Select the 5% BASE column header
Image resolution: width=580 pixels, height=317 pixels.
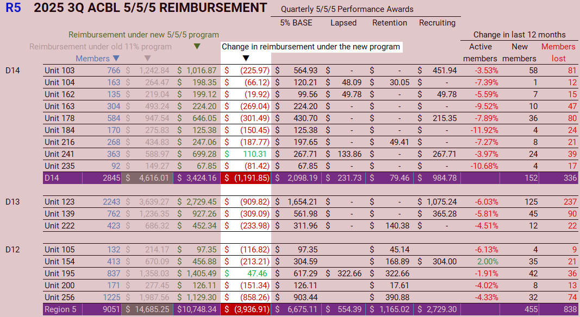click(x=296, y=23)
